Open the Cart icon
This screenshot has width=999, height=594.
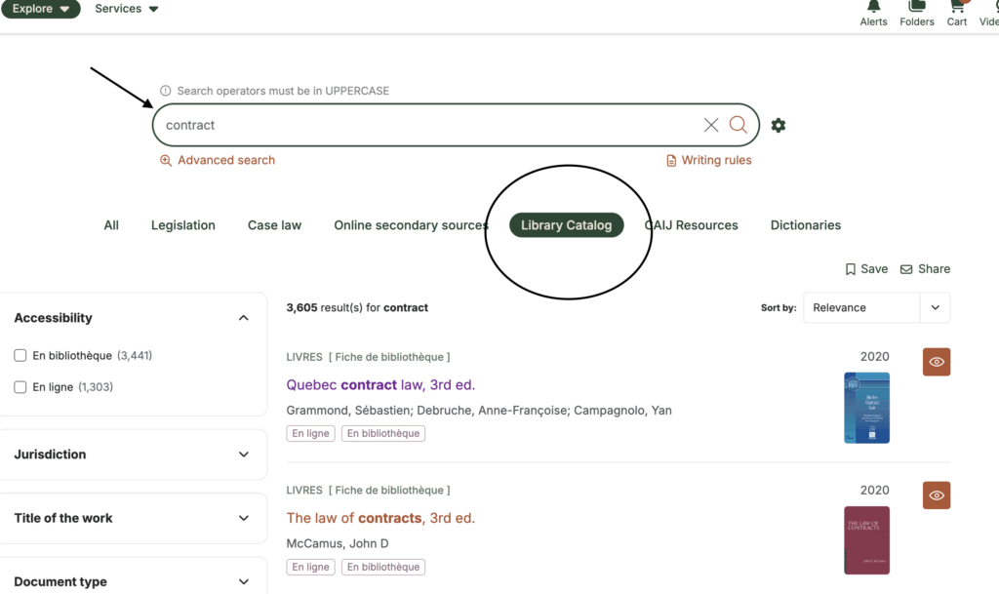click(957, 10)
